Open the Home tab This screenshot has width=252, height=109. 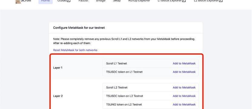(45, 2)
